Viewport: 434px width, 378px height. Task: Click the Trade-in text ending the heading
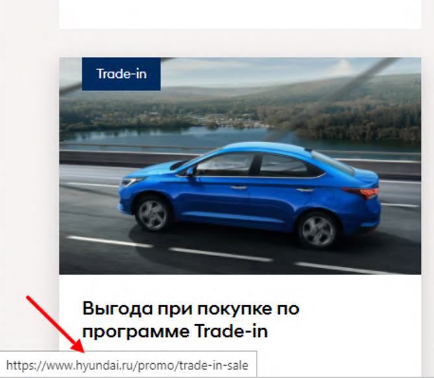pyautogui.click(x=231, y=331)
